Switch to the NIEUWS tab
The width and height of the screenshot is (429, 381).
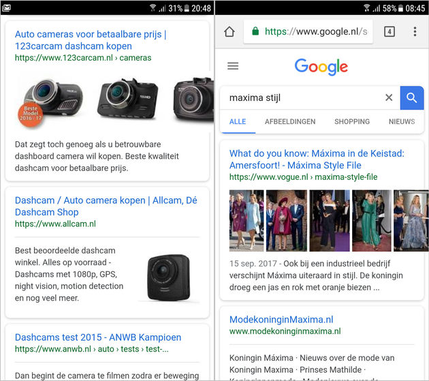coord(402,121)
